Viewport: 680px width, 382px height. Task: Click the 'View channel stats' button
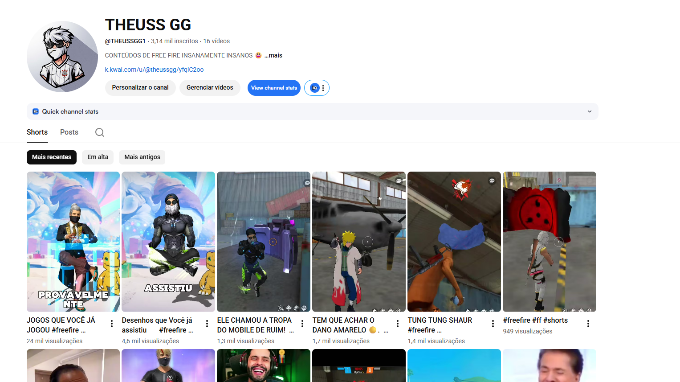pos(274,88)
